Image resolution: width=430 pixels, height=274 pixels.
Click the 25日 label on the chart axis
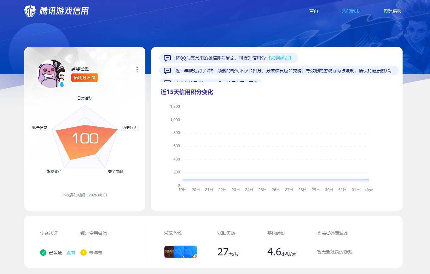tap(262, 190)
